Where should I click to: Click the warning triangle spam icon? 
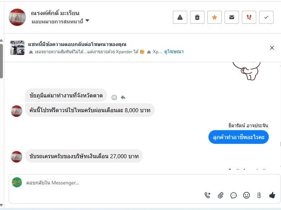point(180,17)
